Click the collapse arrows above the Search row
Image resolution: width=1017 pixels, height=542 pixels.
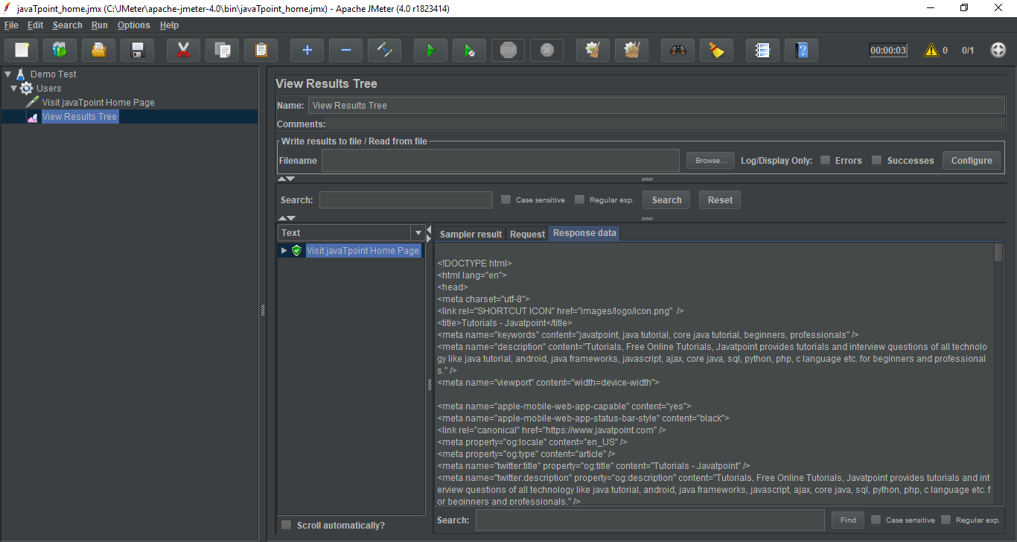pos(286,179)
